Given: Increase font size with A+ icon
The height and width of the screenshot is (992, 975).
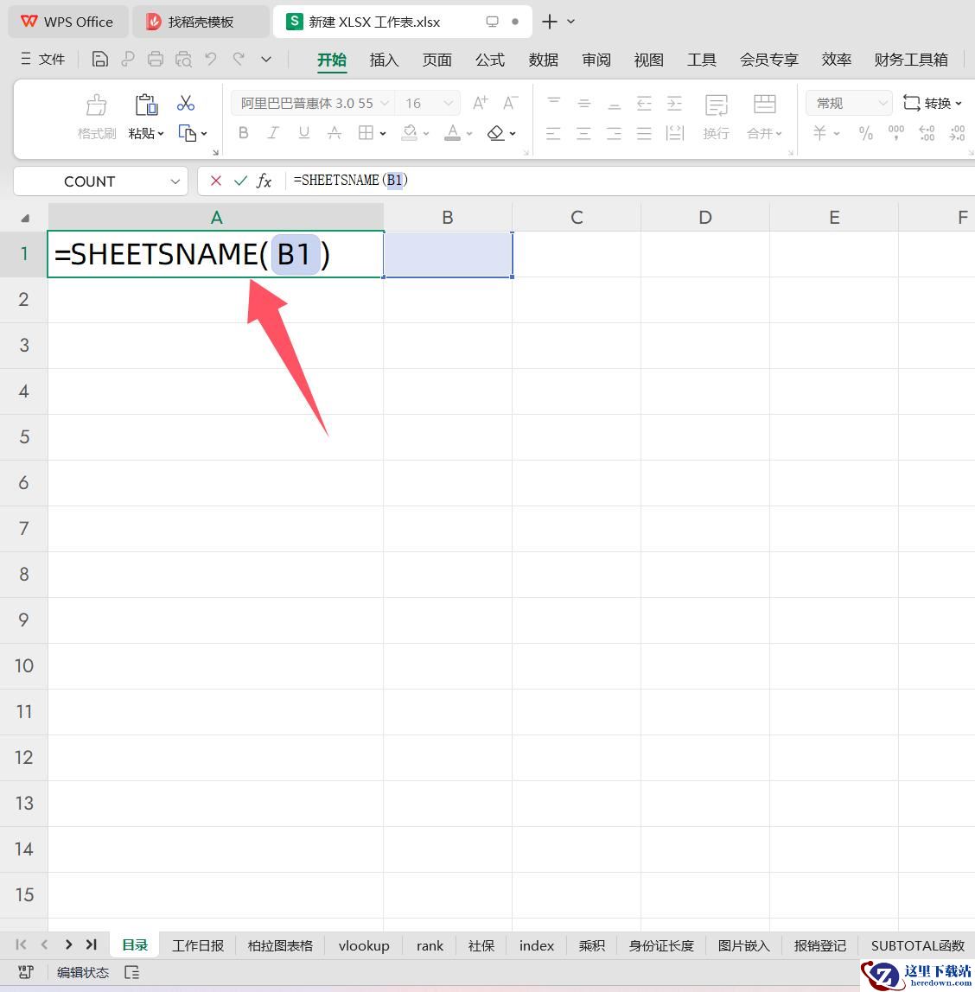Looking at the screenshot, I should point(481,103).
